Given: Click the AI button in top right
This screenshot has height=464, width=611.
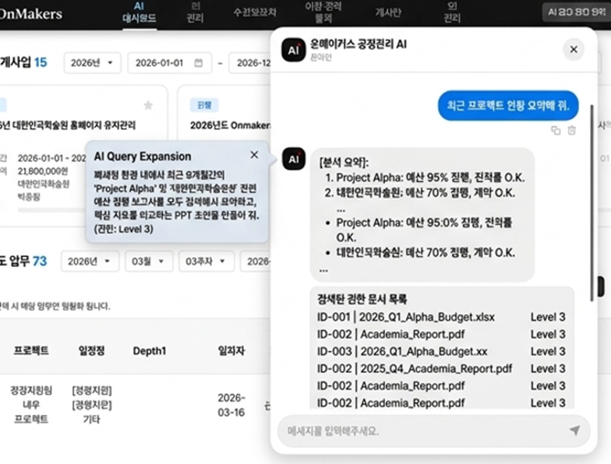Looking at the screenshot, I should coord(577,12).
